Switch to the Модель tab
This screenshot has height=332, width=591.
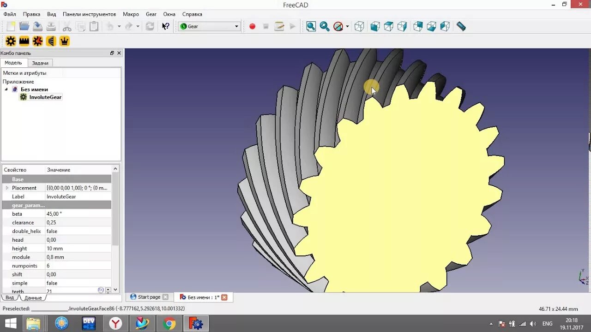click(x=13, y=63)
